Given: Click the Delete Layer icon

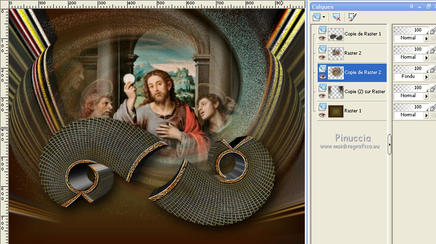Looking at the screenshot, I should pos(336,17).
